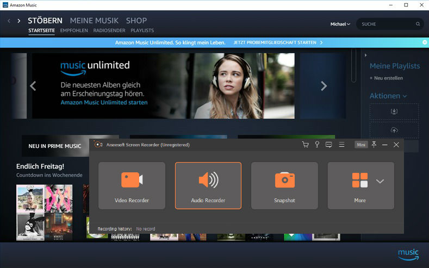Go forward in Amazon Music navigation
The image size is (429, 268).
tap(18, 21)
